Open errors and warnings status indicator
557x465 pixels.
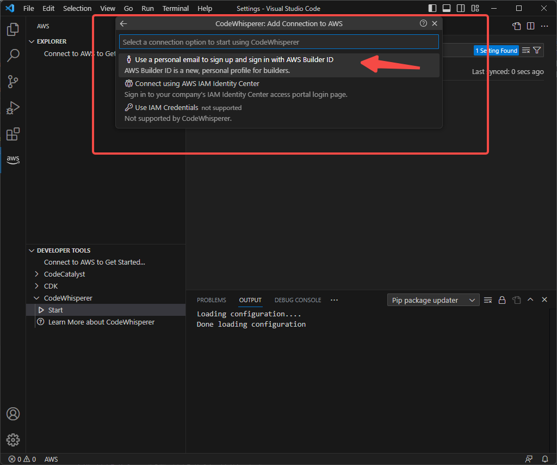coord(22,460)
